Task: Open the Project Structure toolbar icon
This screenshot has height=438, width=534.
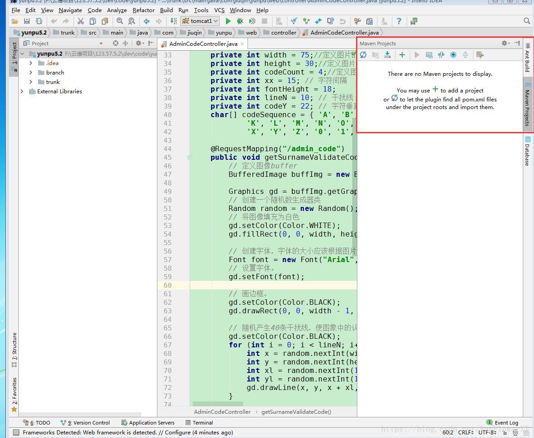Action: 369,21
